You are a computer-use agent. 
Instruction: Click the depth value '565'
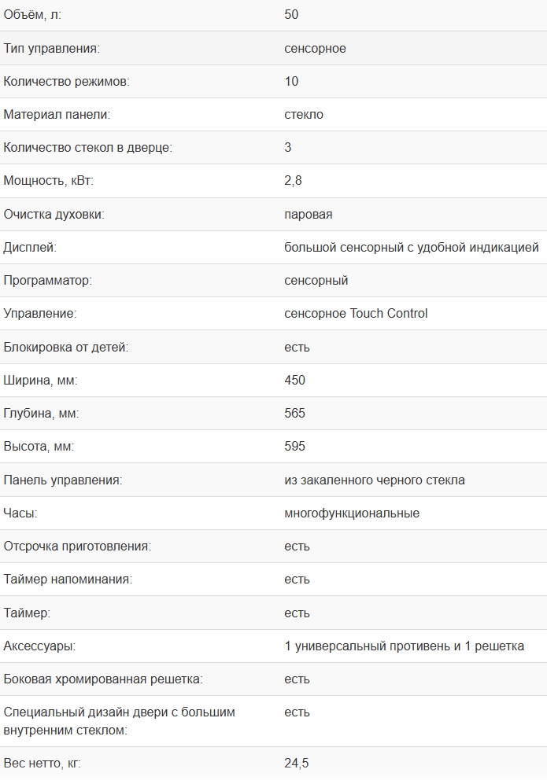tap(294, 413)
